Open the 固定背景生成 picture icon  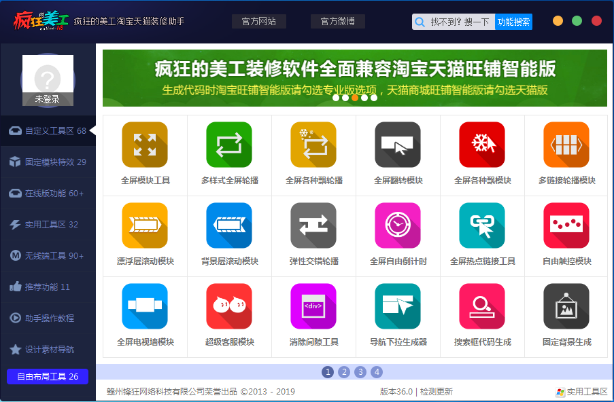tap(566, 306)
